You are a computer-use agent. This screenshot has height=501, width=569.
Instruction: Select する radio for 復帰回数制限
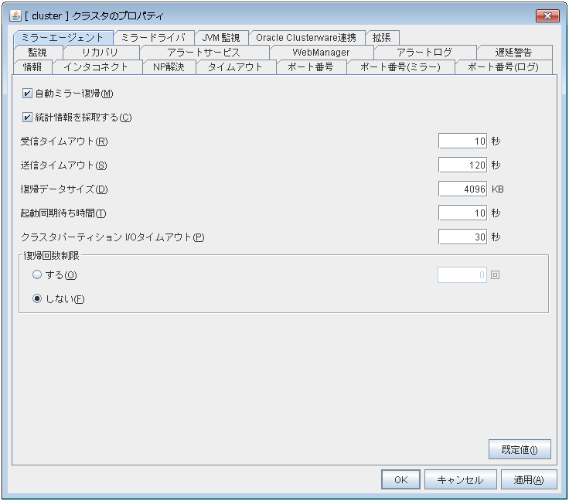point(37,274)
